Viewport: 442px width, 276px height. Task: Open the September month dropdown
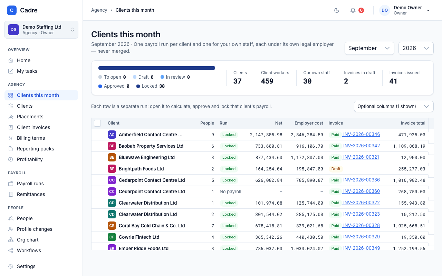tap(369, 48)
